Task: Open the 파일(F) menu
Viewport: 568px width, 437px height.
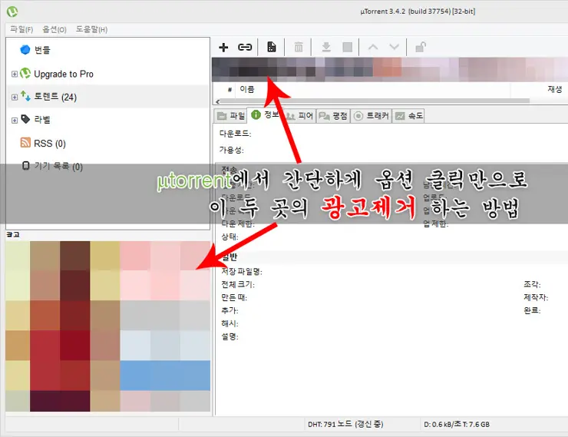Action: tap(21, 29)
